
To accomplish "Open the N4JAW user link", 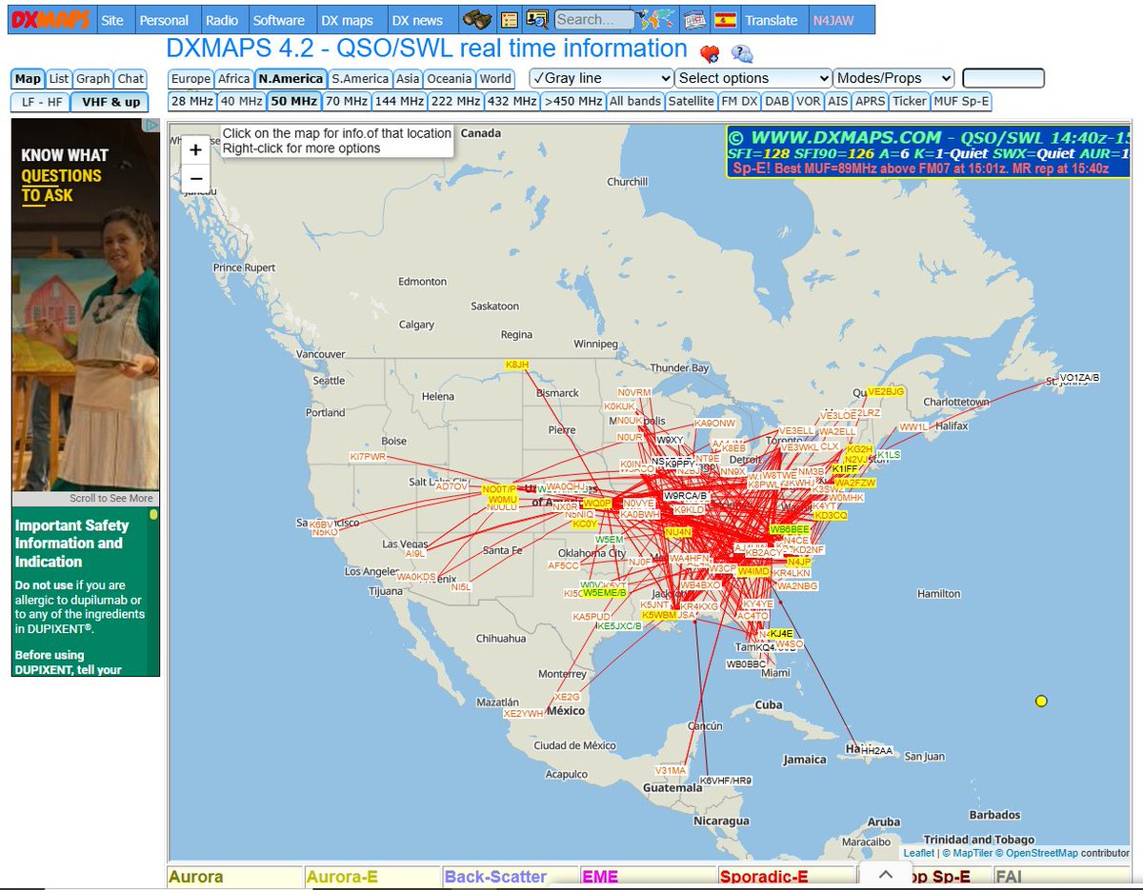I will tap(833, 20).
